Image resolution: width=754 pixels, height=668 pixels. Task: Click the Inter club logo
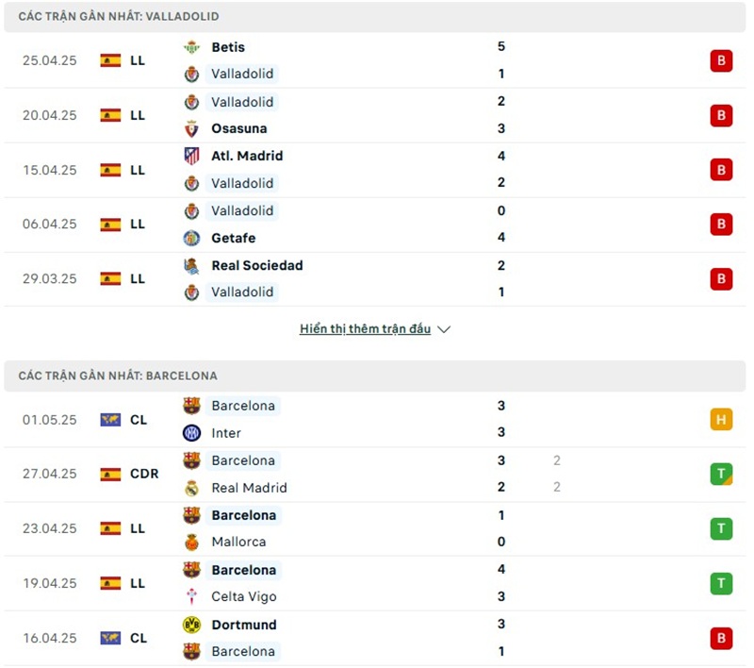(191, 433)
